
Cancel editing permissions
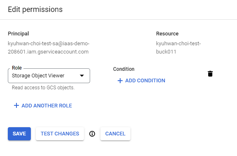115,134
